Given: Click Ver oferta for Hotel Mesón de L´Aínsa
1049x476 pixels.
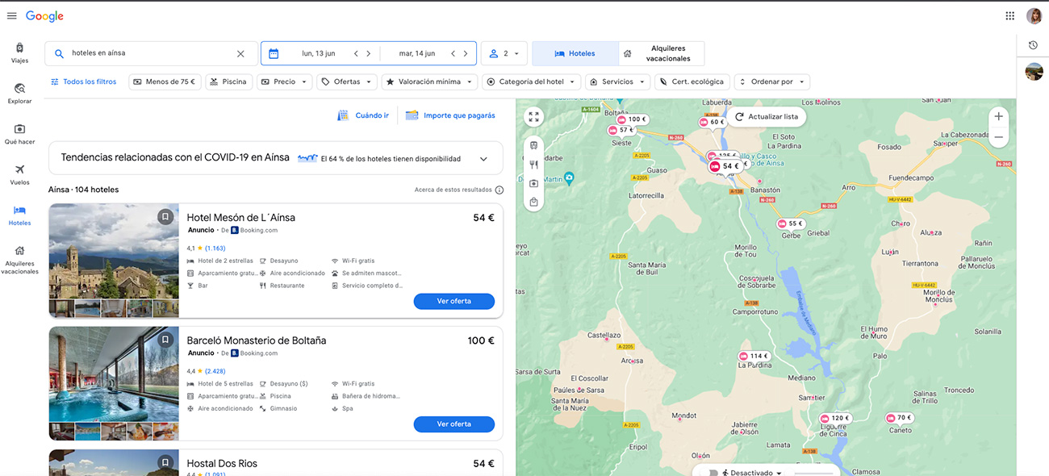Looking at the screenshot, I should 453,301.
